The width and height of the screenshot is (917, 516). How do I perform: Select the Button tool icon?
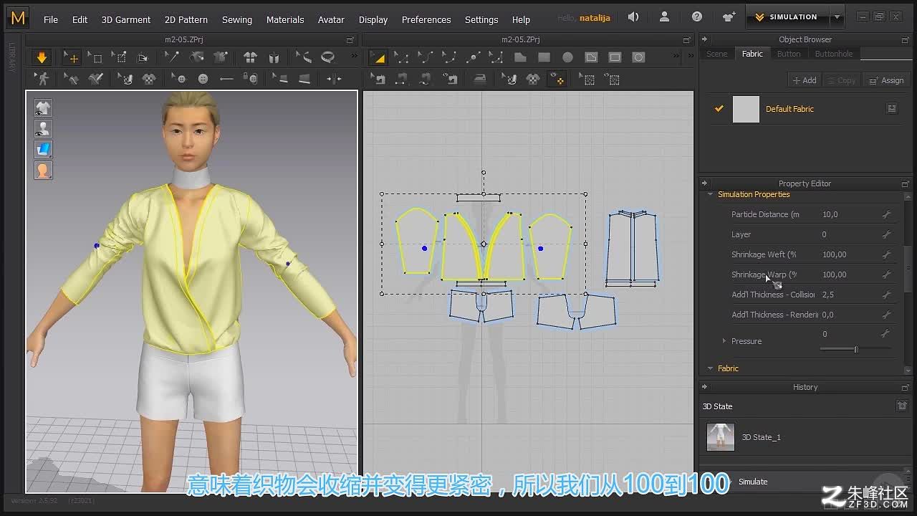point(203,79)
